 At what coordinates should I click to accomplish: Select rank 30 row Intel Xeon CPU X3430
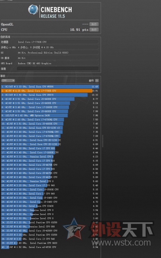click(x=50, y=206)
